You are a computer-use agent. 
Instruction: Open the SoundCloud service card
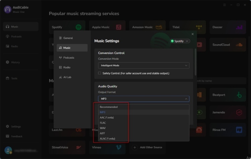[x=228, y=45]
